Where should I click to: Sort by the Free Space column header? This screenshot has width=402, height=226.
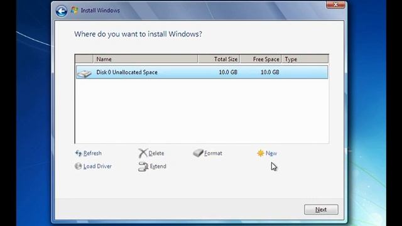[261, 59]
